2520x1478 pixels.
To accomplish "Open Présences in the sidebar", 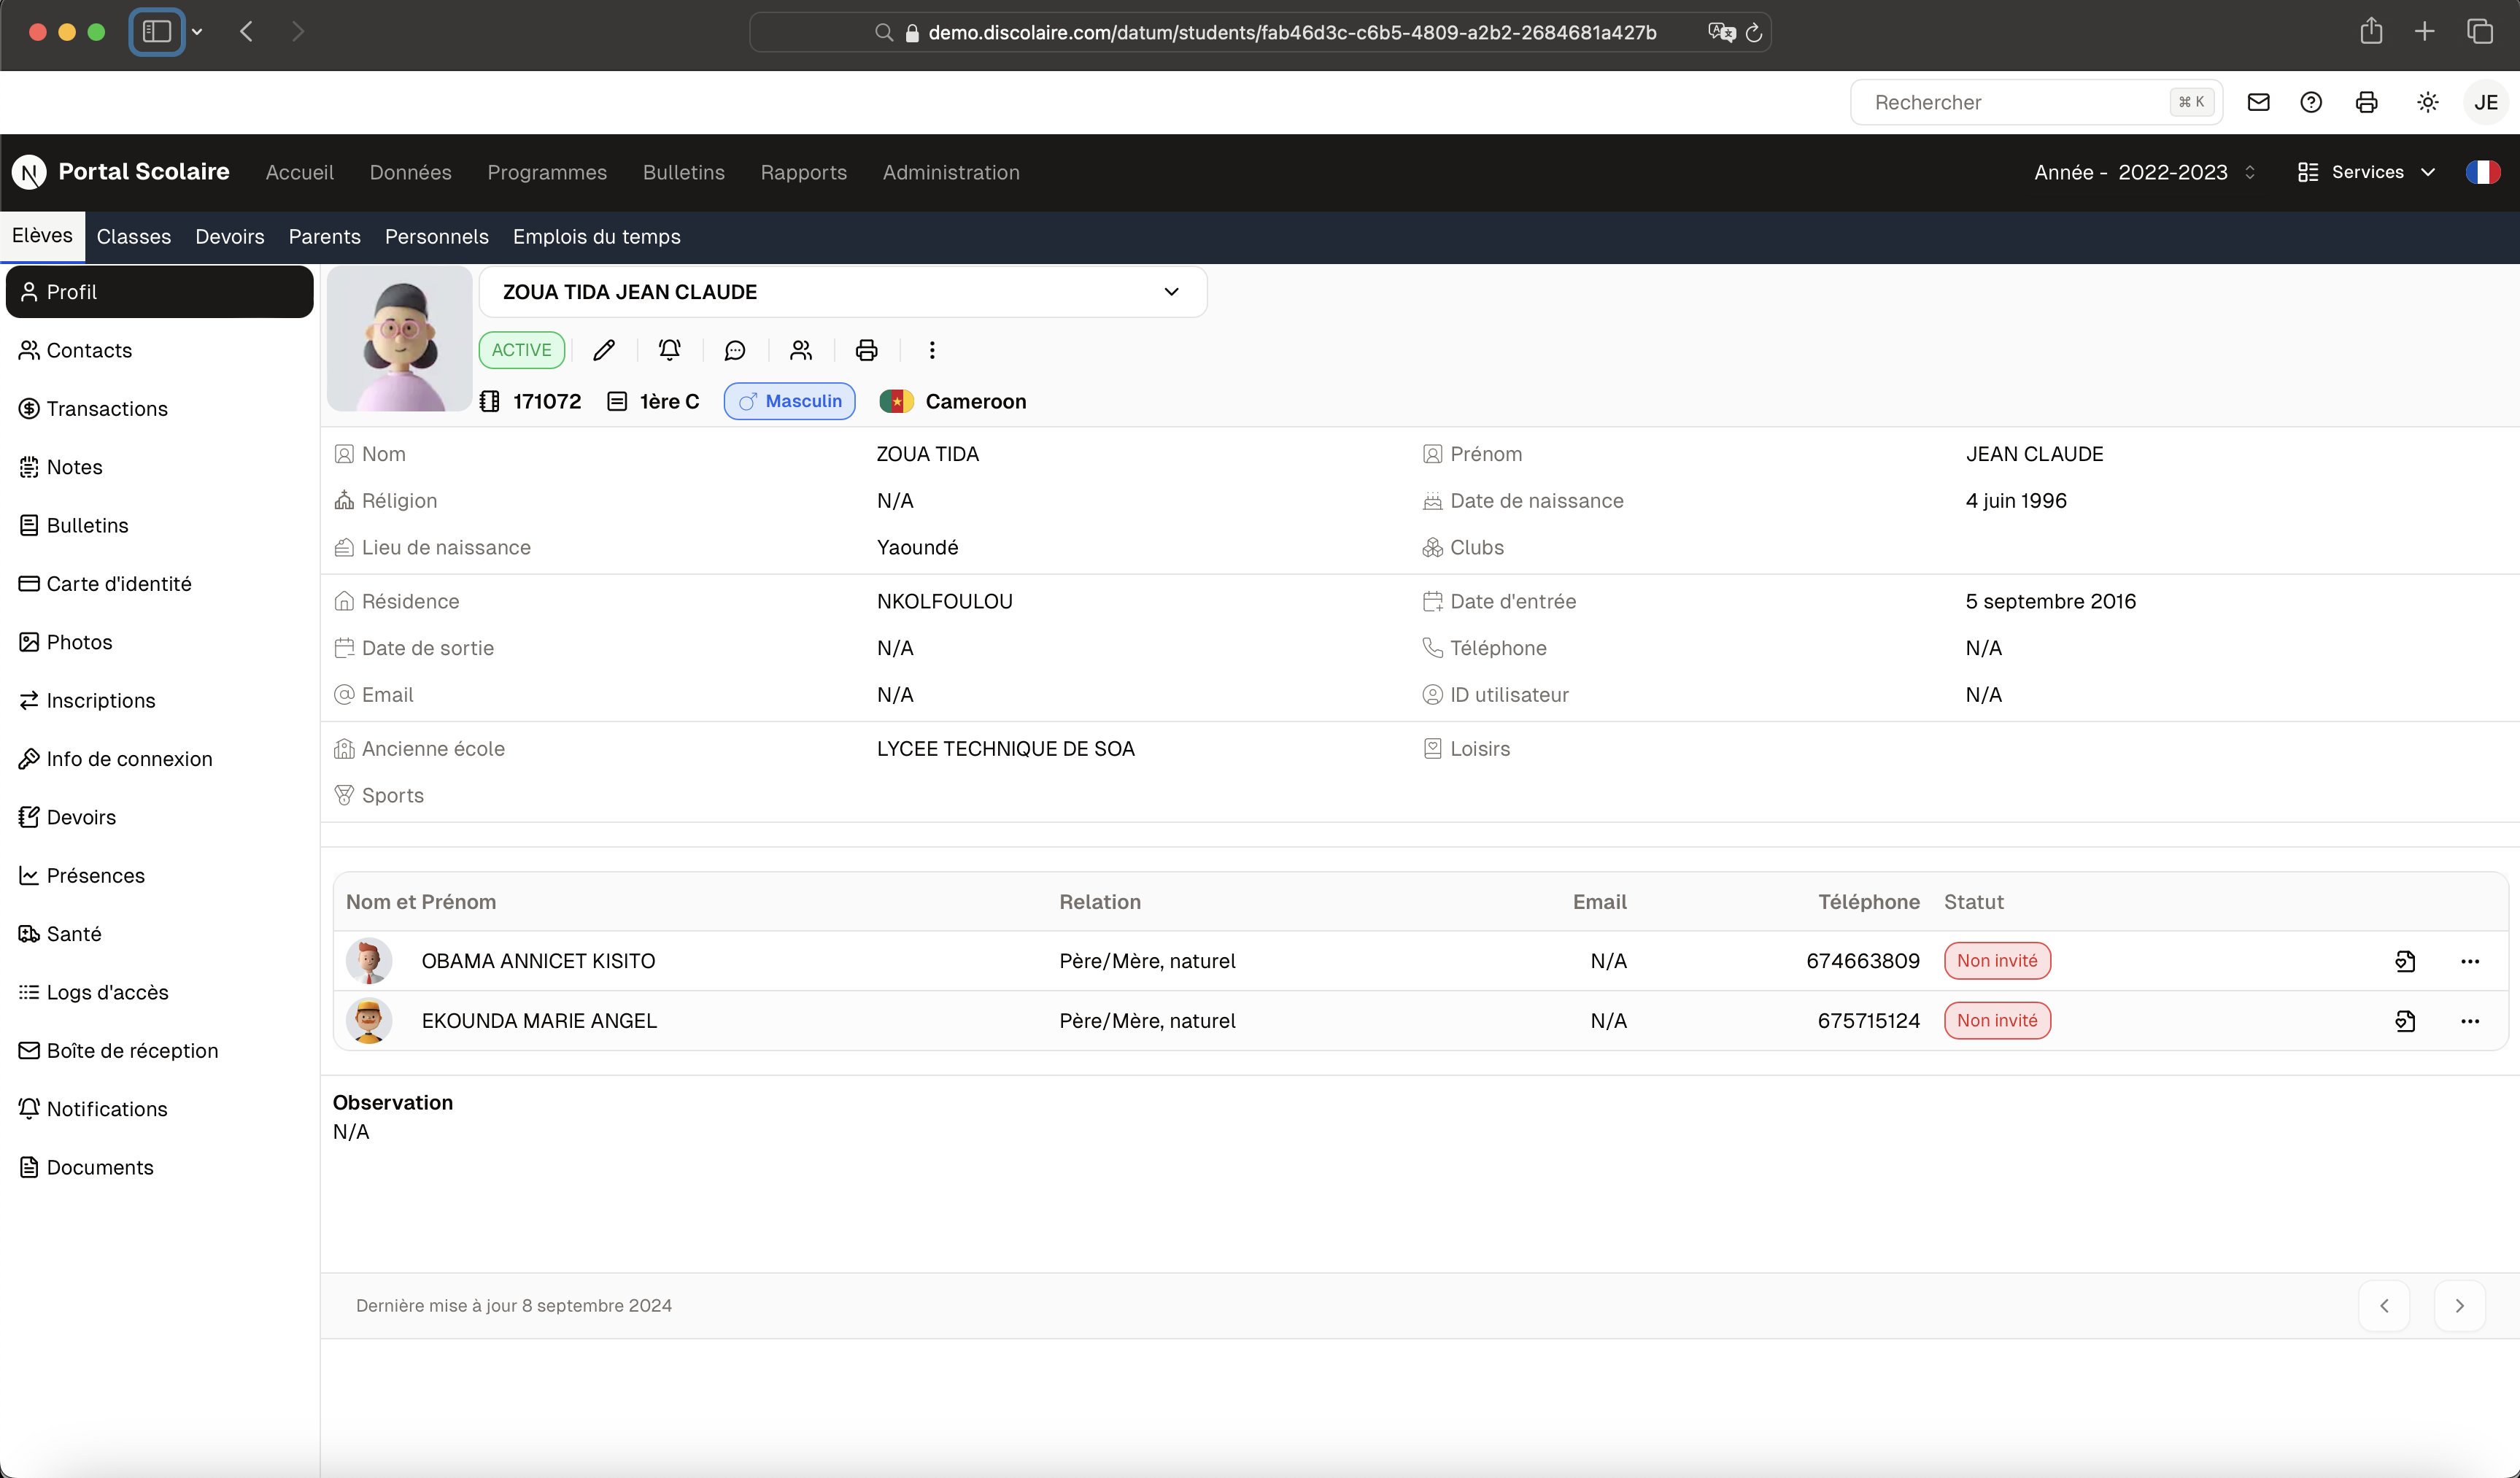I will point(160,876).
